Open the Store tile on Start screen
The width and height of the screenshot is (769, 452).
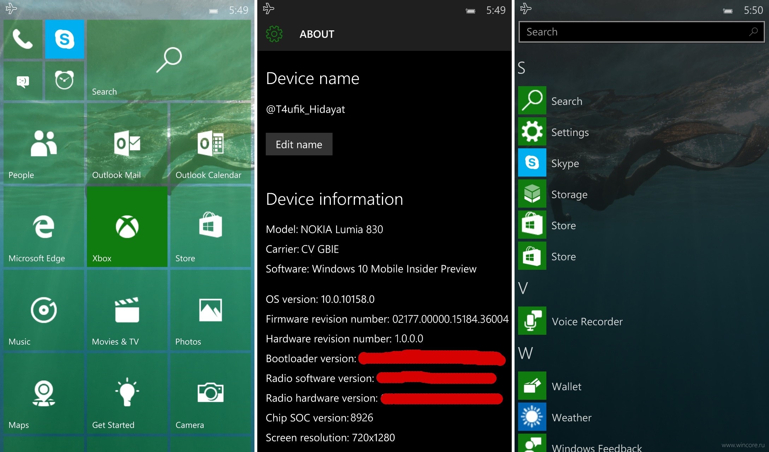pos(211,227)
